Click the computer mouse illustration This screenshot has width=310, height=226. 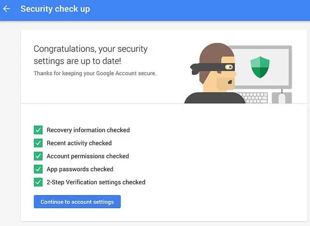[282, 98]
